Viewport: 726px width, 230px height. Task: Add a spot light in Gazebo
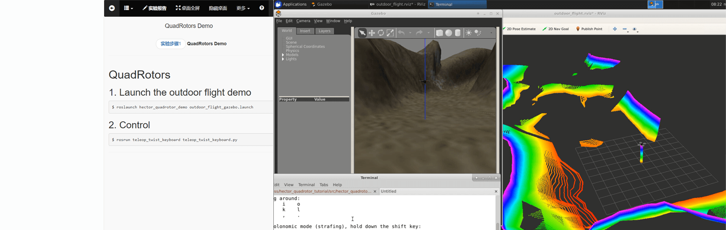click(478, 33)
